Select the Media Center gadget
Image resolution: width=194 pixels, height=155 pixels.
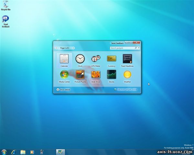coord(64,76)
